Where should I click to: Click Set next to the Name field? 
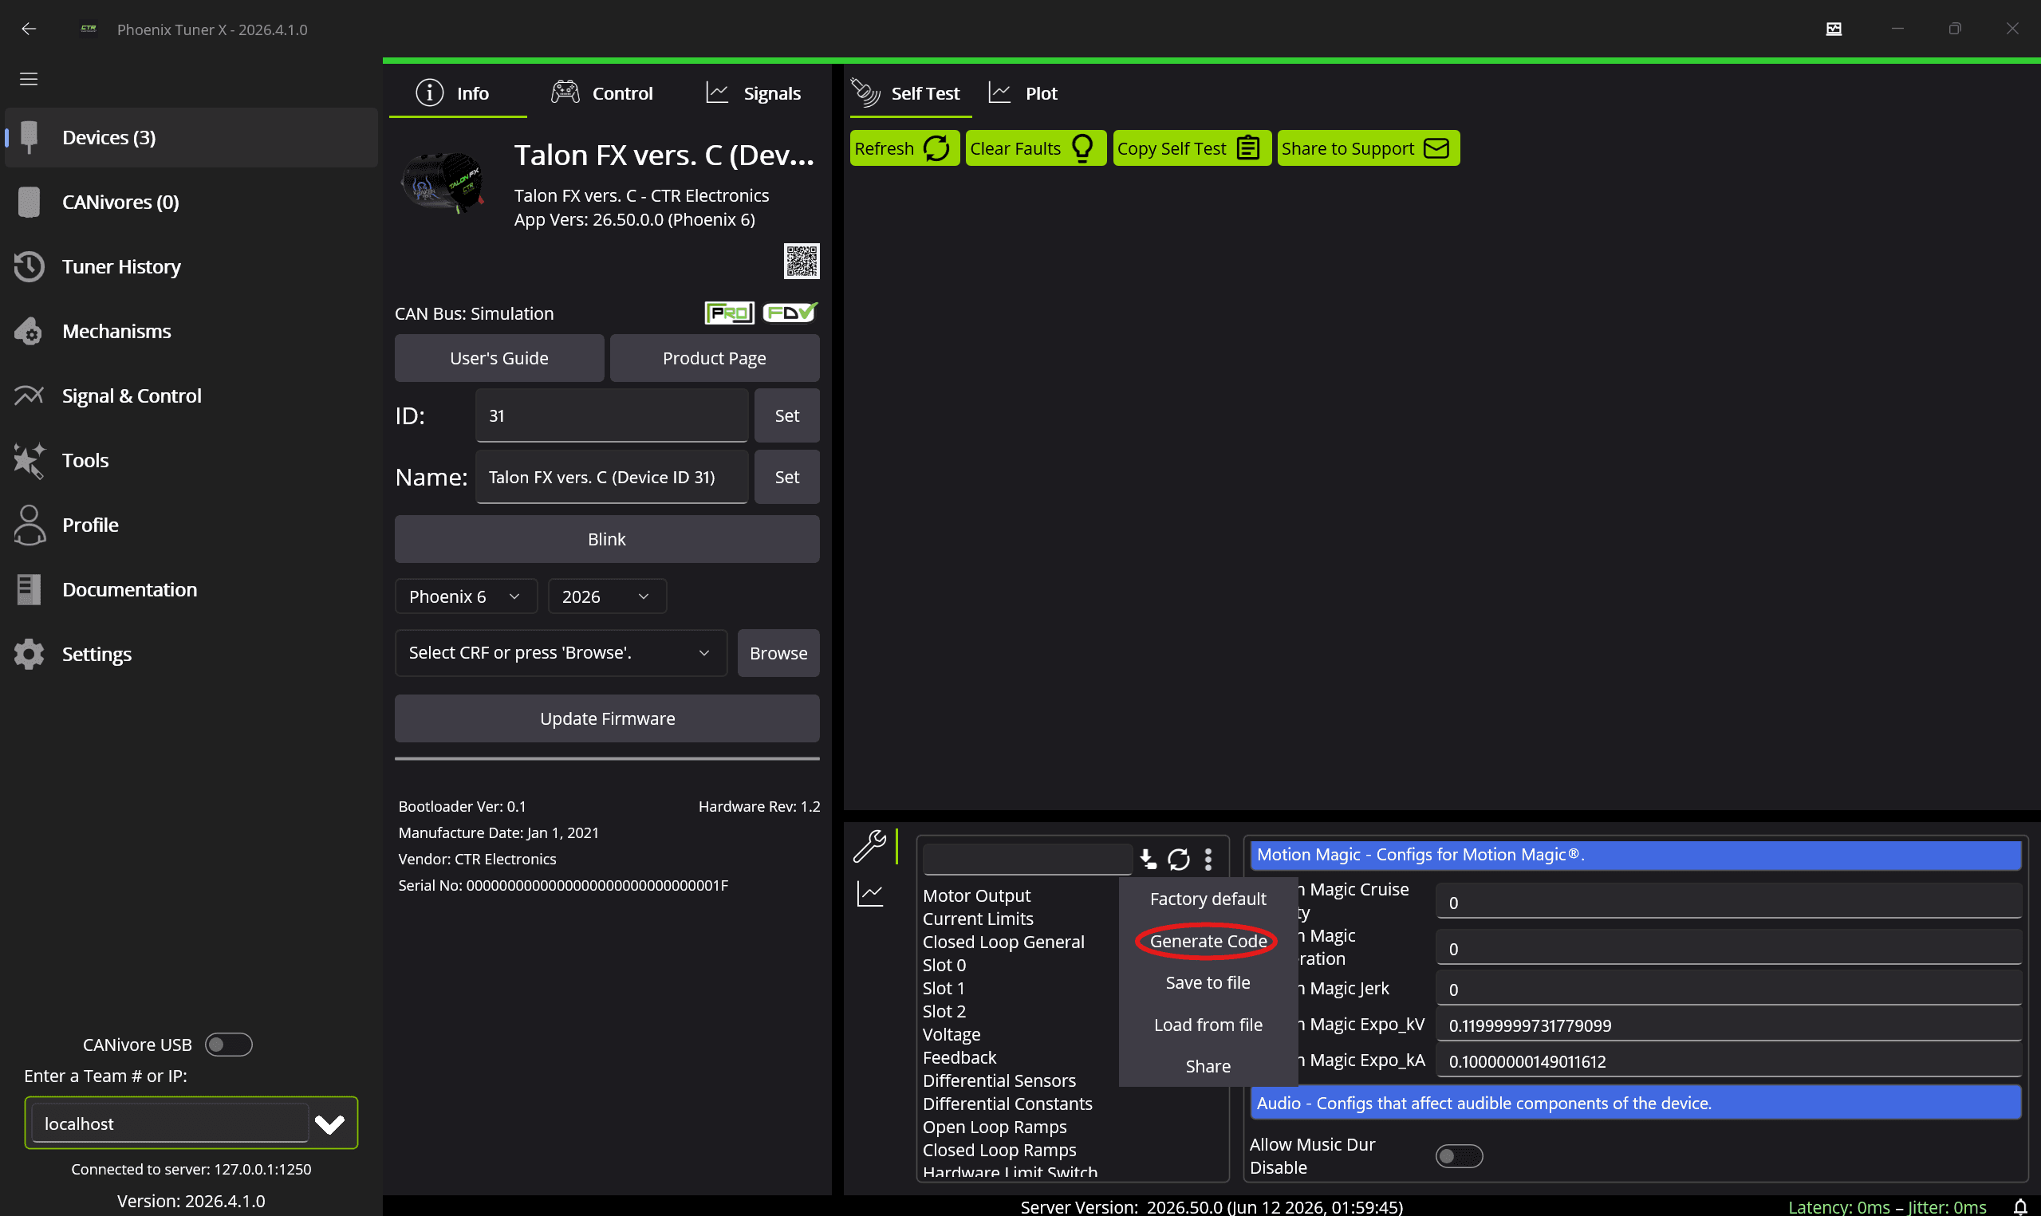pyautogui.click(x=786, y=477)
